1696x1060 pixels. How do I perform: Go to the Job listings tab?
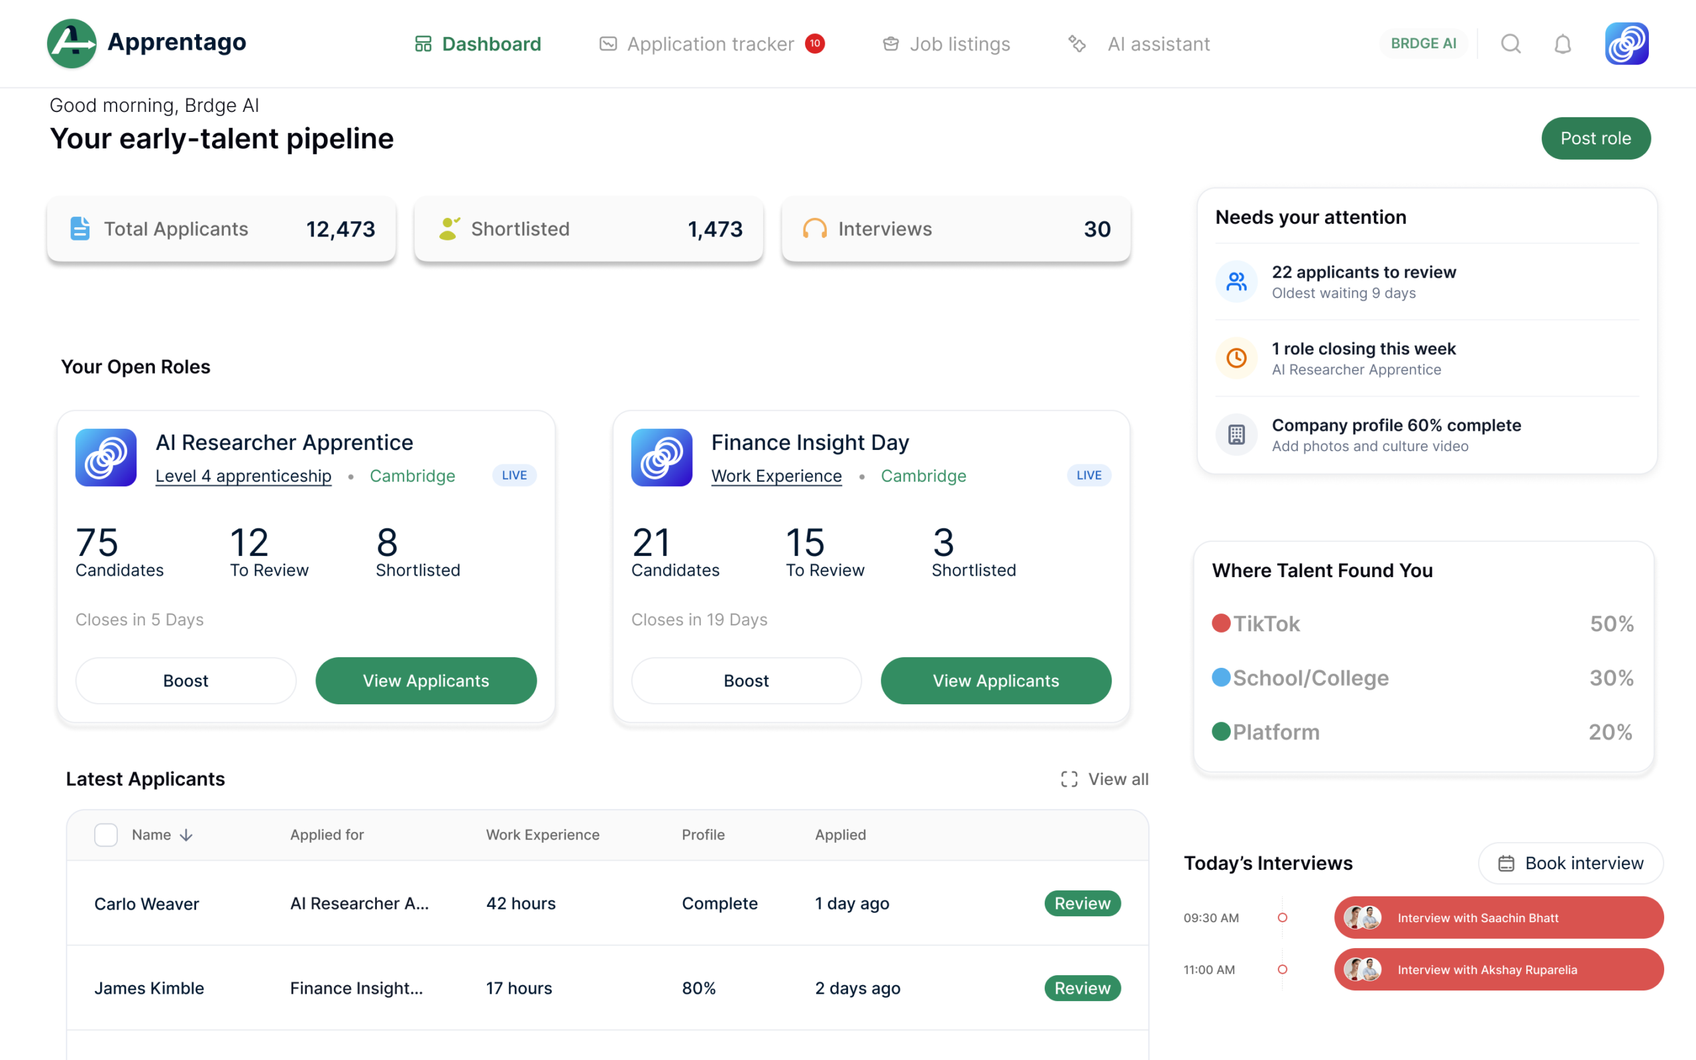945,44
